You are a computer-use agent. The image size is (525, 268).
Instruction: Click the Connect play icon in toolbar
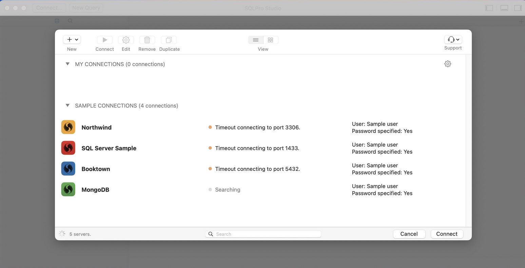pyautogui.click(x=105, y=40)
